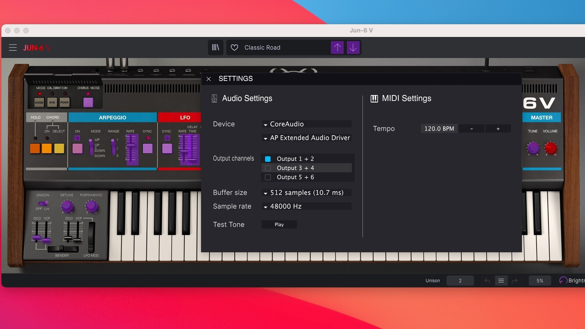Image resolution: width=585 pixels, height=329 pixels.
Task: Select GOOD voice calibration button
Action: [x=39, y=102]
